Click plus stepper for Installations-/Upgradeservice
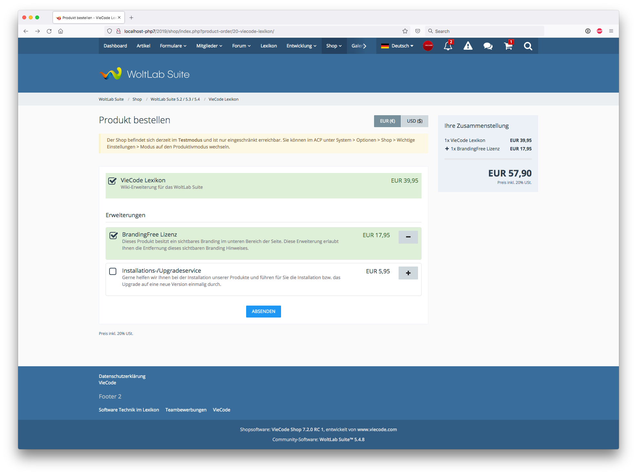Screen dimensions: 637x475 (x=408, y=273)
